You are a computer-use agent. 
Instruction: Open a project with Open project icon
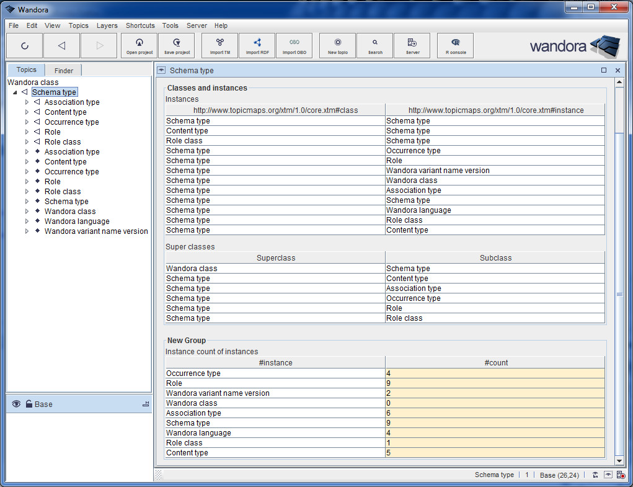(x=139, y=45)
